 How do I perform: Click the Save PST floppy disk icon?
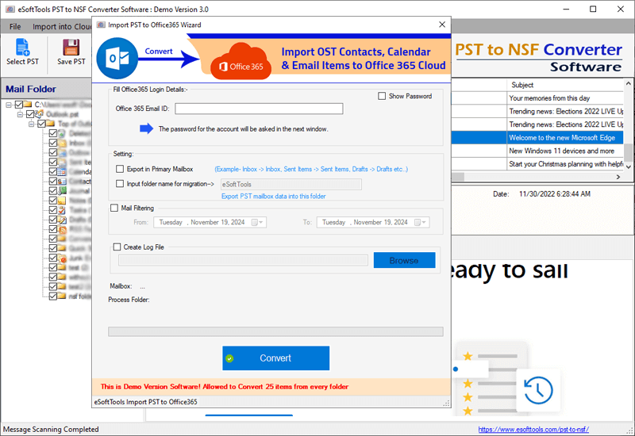pos(71,47)
